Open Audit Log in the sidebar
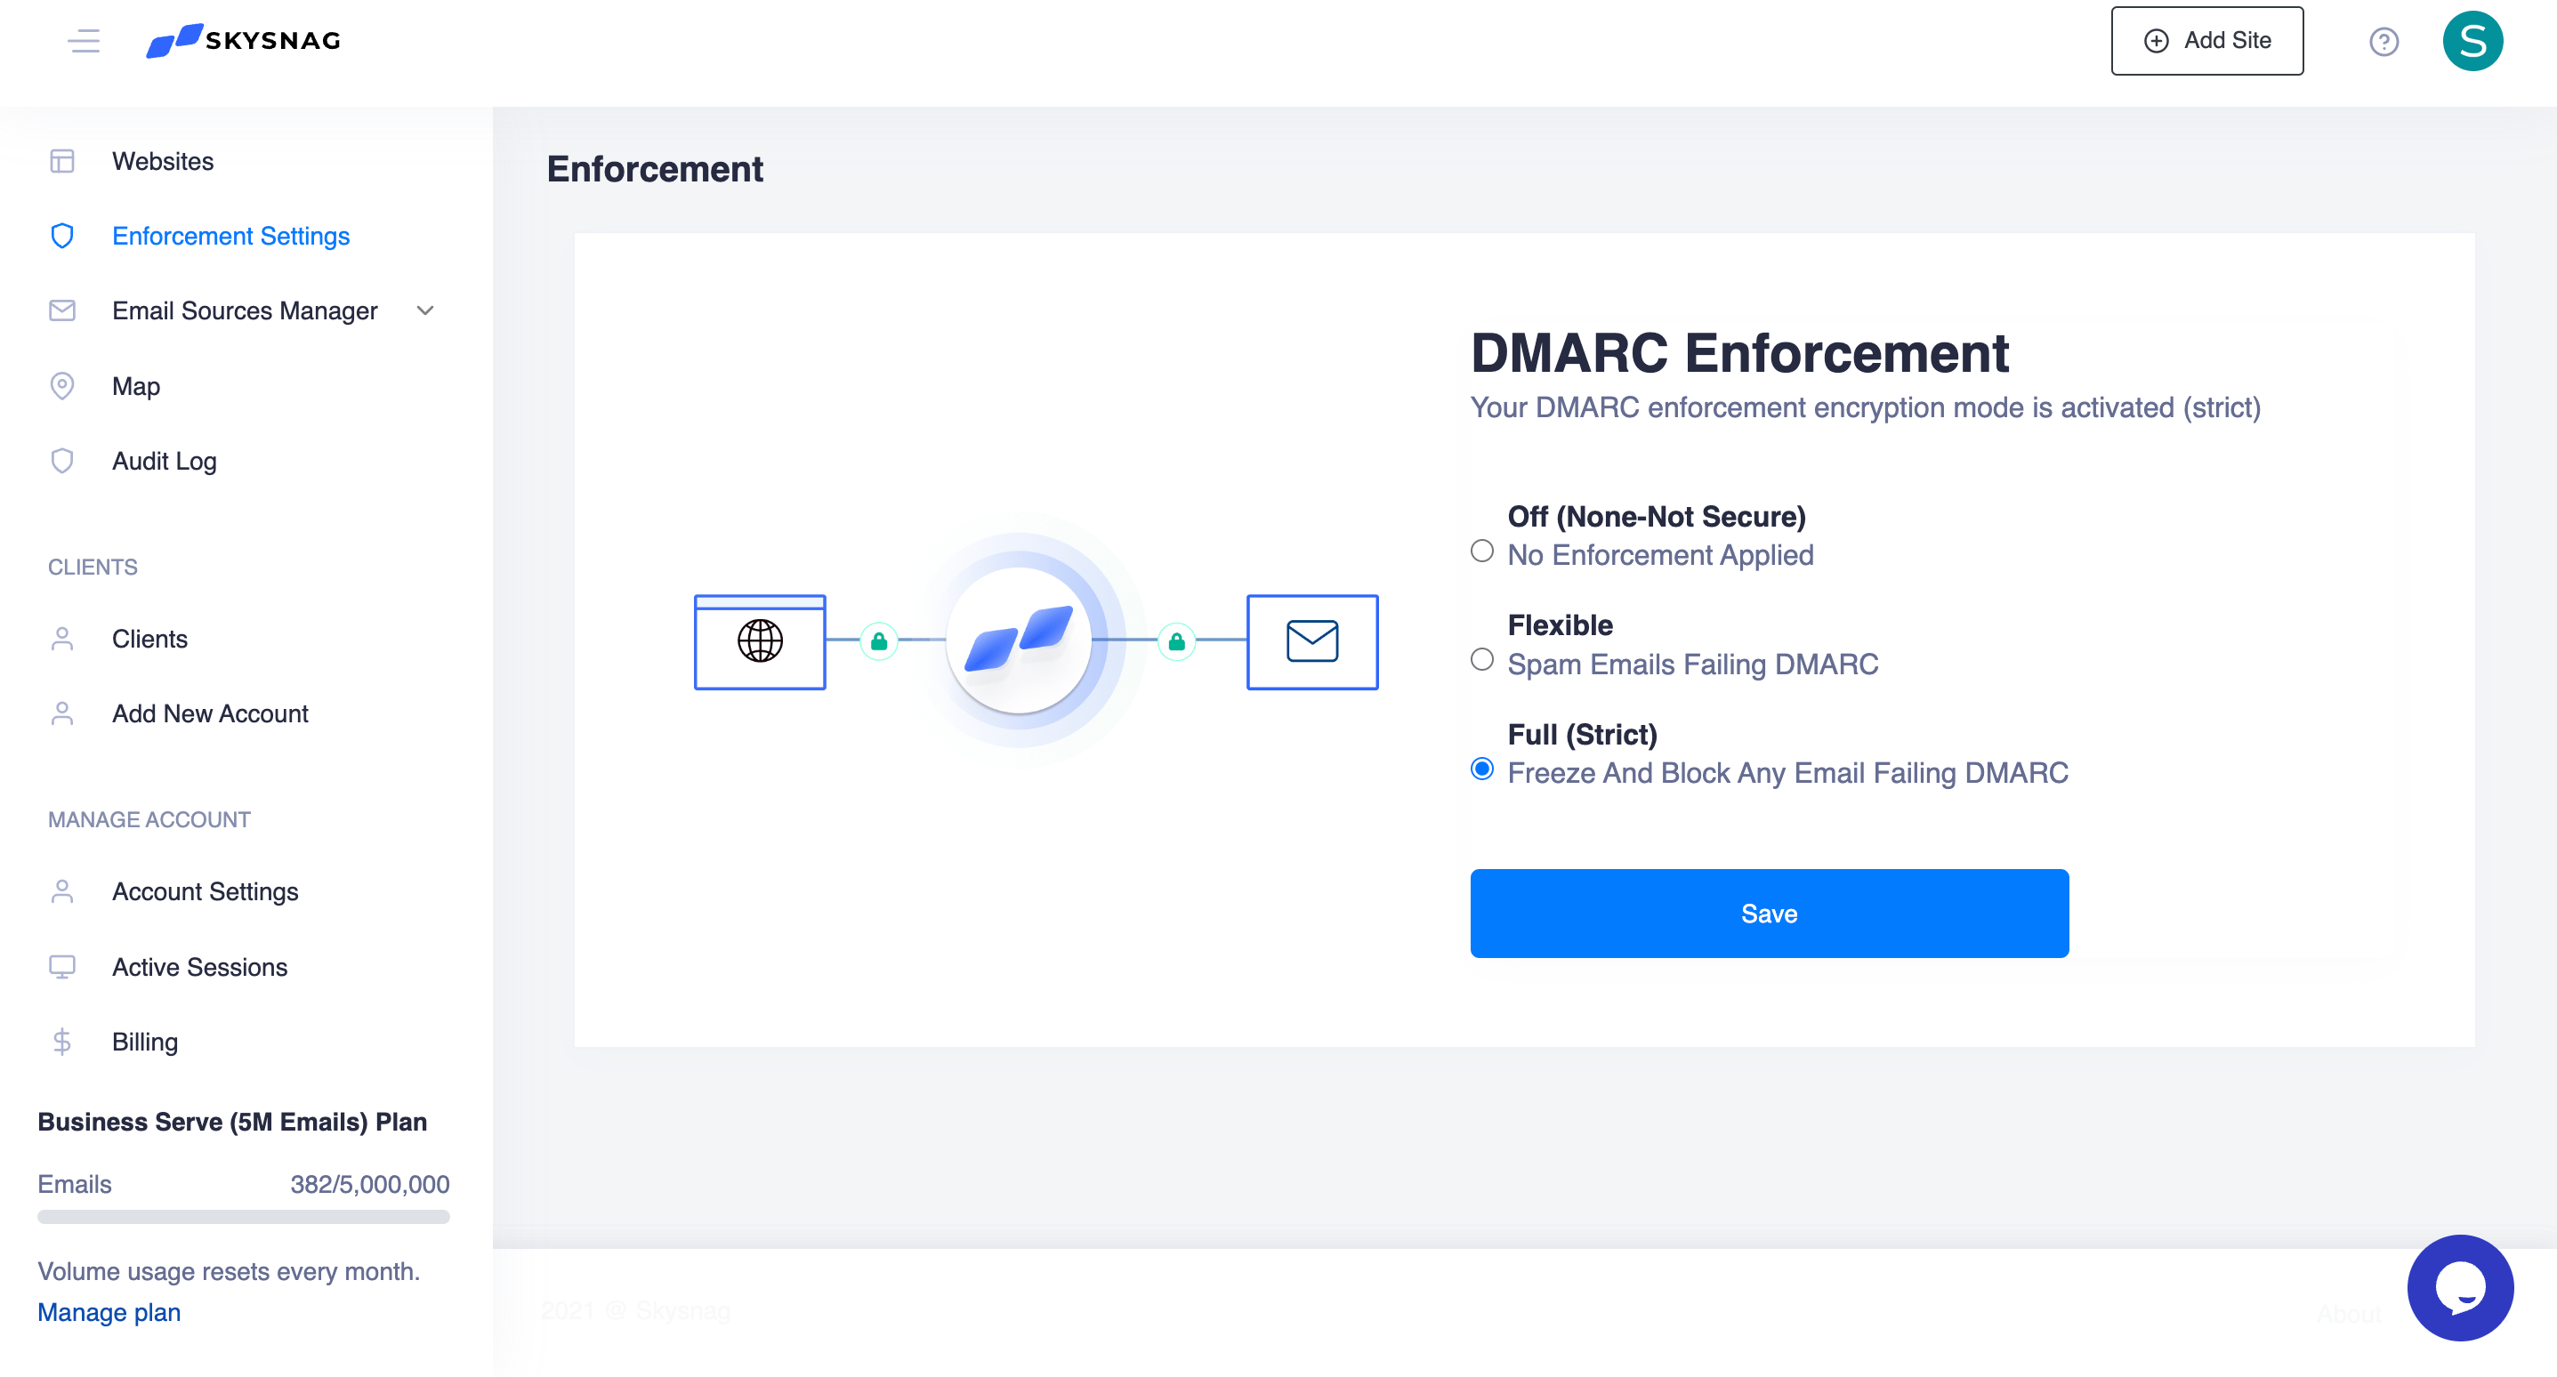 tap(164, 461)
